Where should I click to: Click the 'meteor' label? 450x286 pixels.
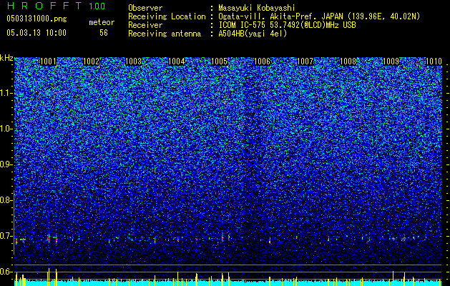pos(102,22)
